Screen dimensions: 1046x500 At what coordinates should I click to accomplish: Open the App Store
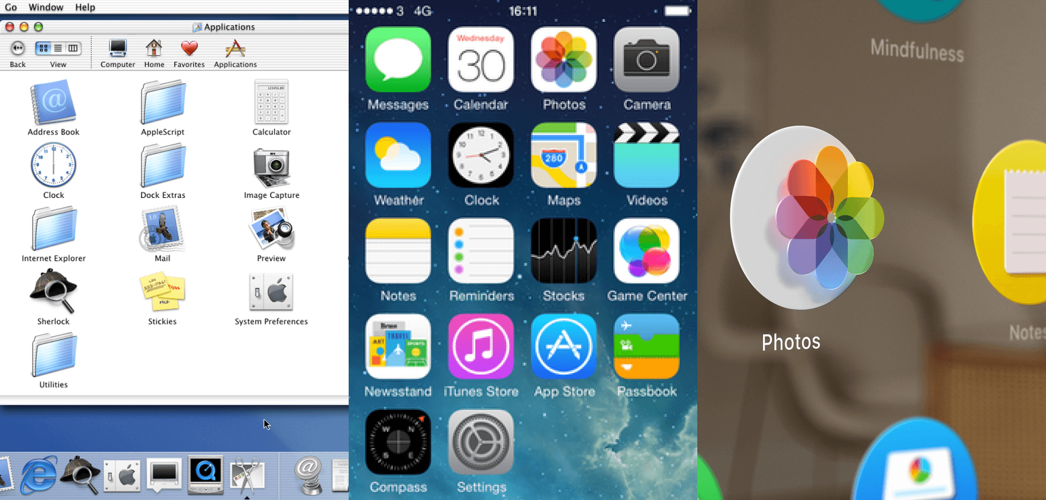point(564,346)
